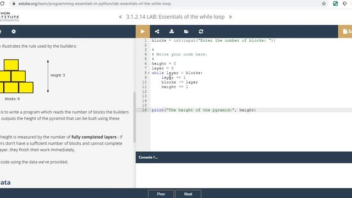
Task: Click the sandbox button at toolbar right
Action: [x=345, y=31]
